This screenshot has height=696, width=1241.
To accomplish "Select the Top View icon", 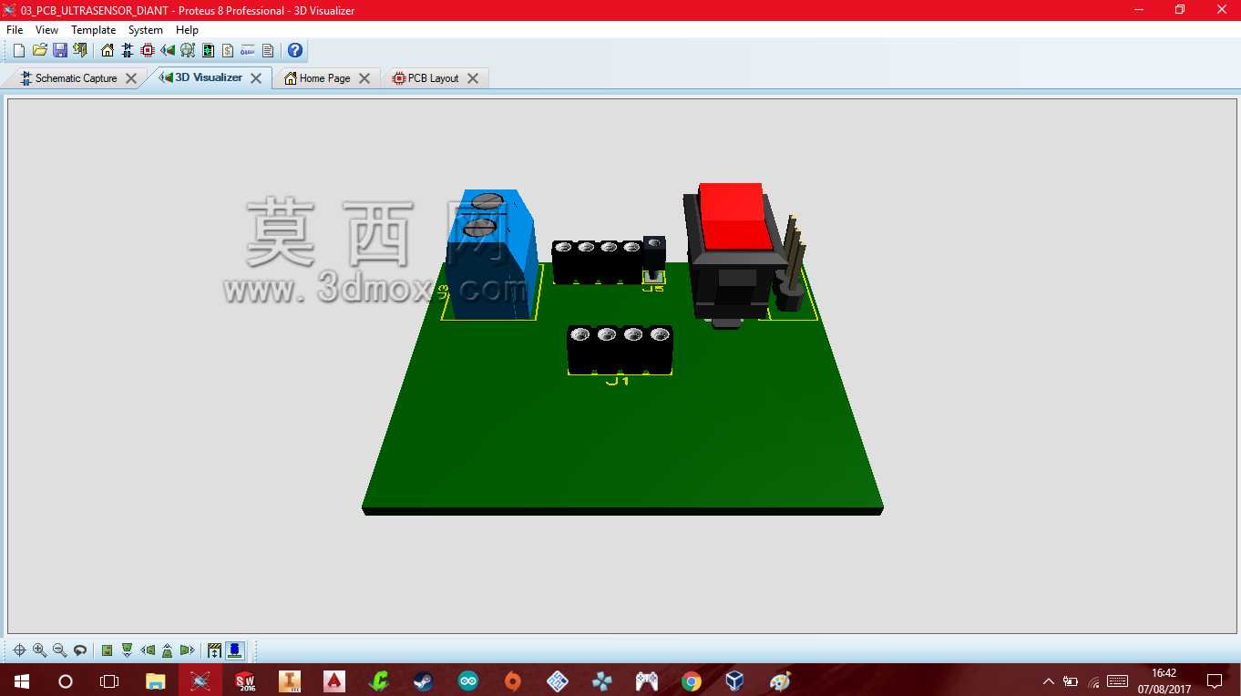I will [x=107, y=650].
